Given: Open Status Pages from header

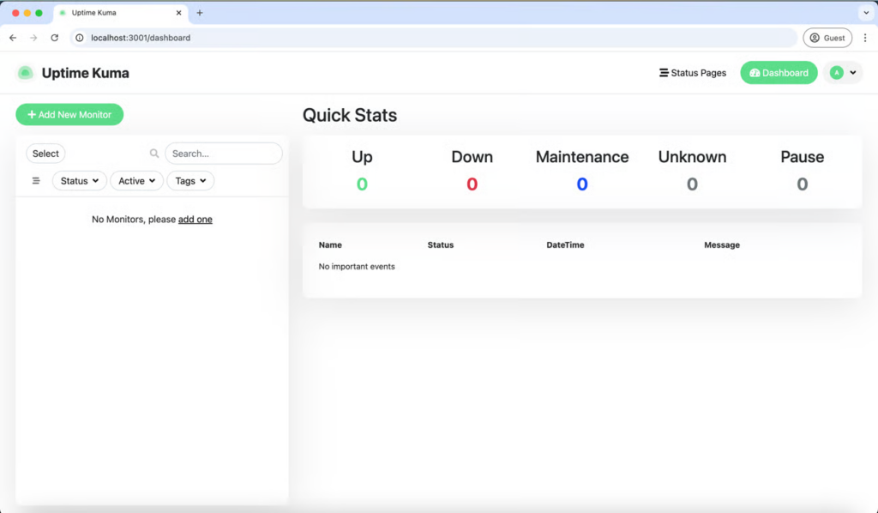Looking at the screenshot, I should point(693,73).
